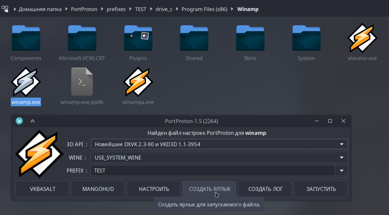Image resolution: width=389 pixels, height=215 pixels.
Task: Select the winamp.exe file icon
Action: click(26, 82)
